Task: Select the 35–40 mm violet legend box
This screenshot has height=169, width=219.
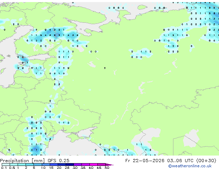Action: point(85,165)
